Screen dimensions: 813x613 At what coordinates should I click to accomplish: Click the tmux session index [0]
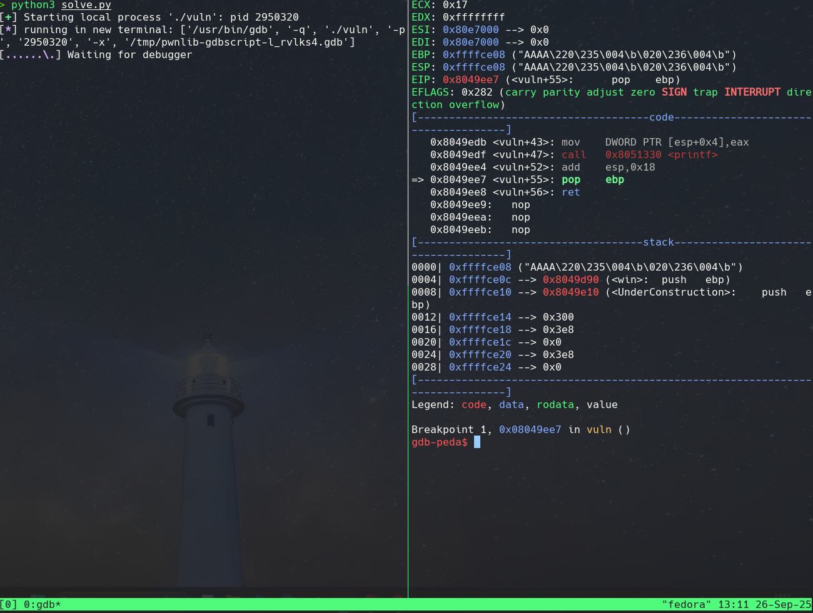9,605
